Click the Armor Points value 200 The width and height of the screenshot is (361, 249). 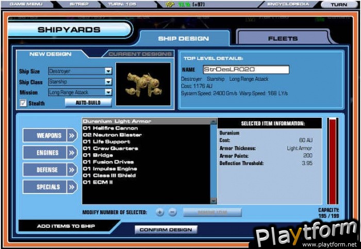(x=308, y=156)
